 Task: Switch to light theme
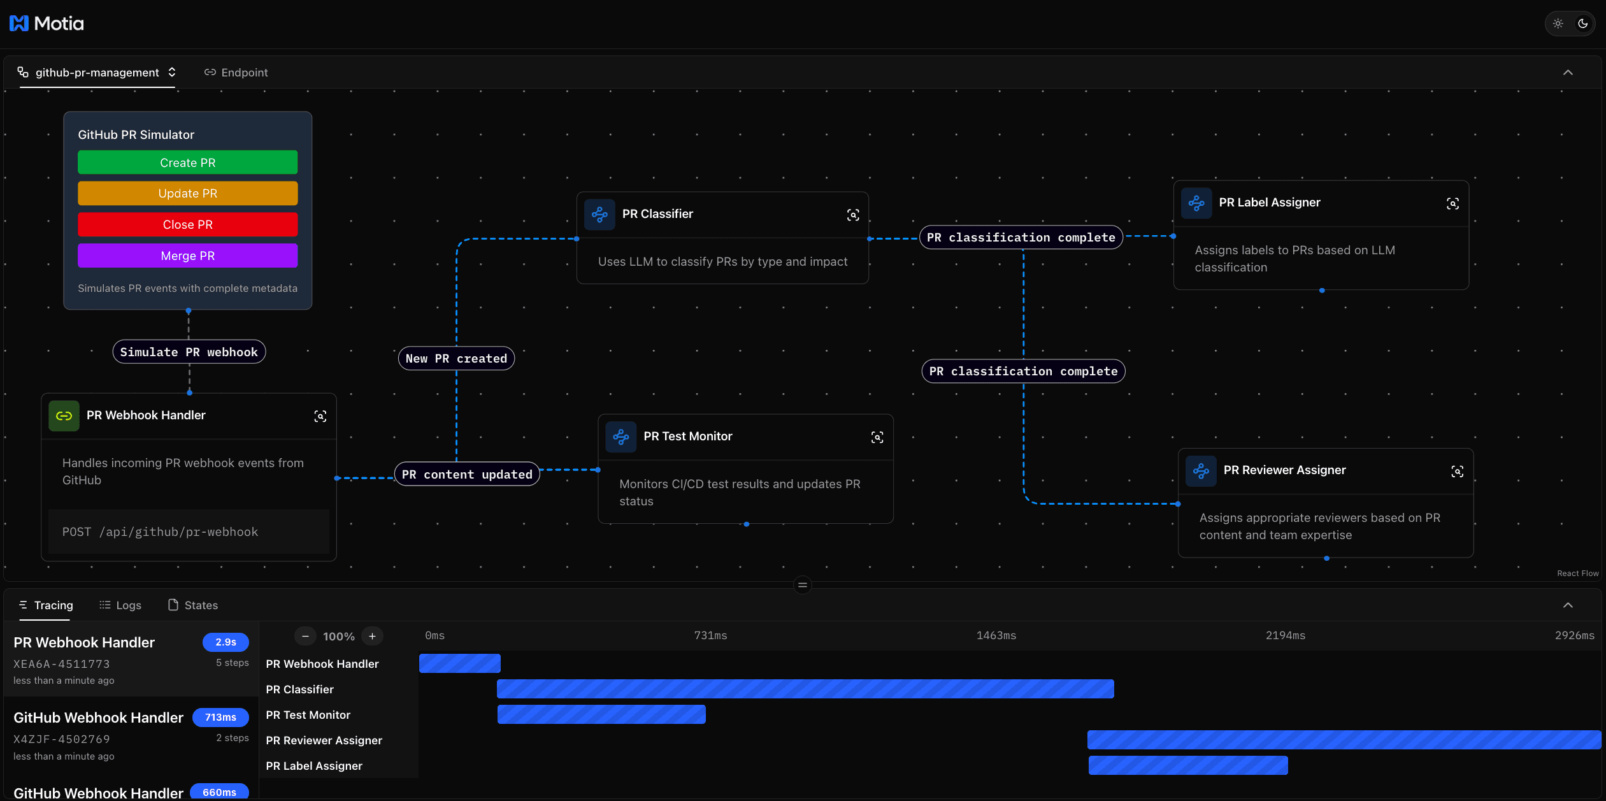click(x=1558, y=23)
